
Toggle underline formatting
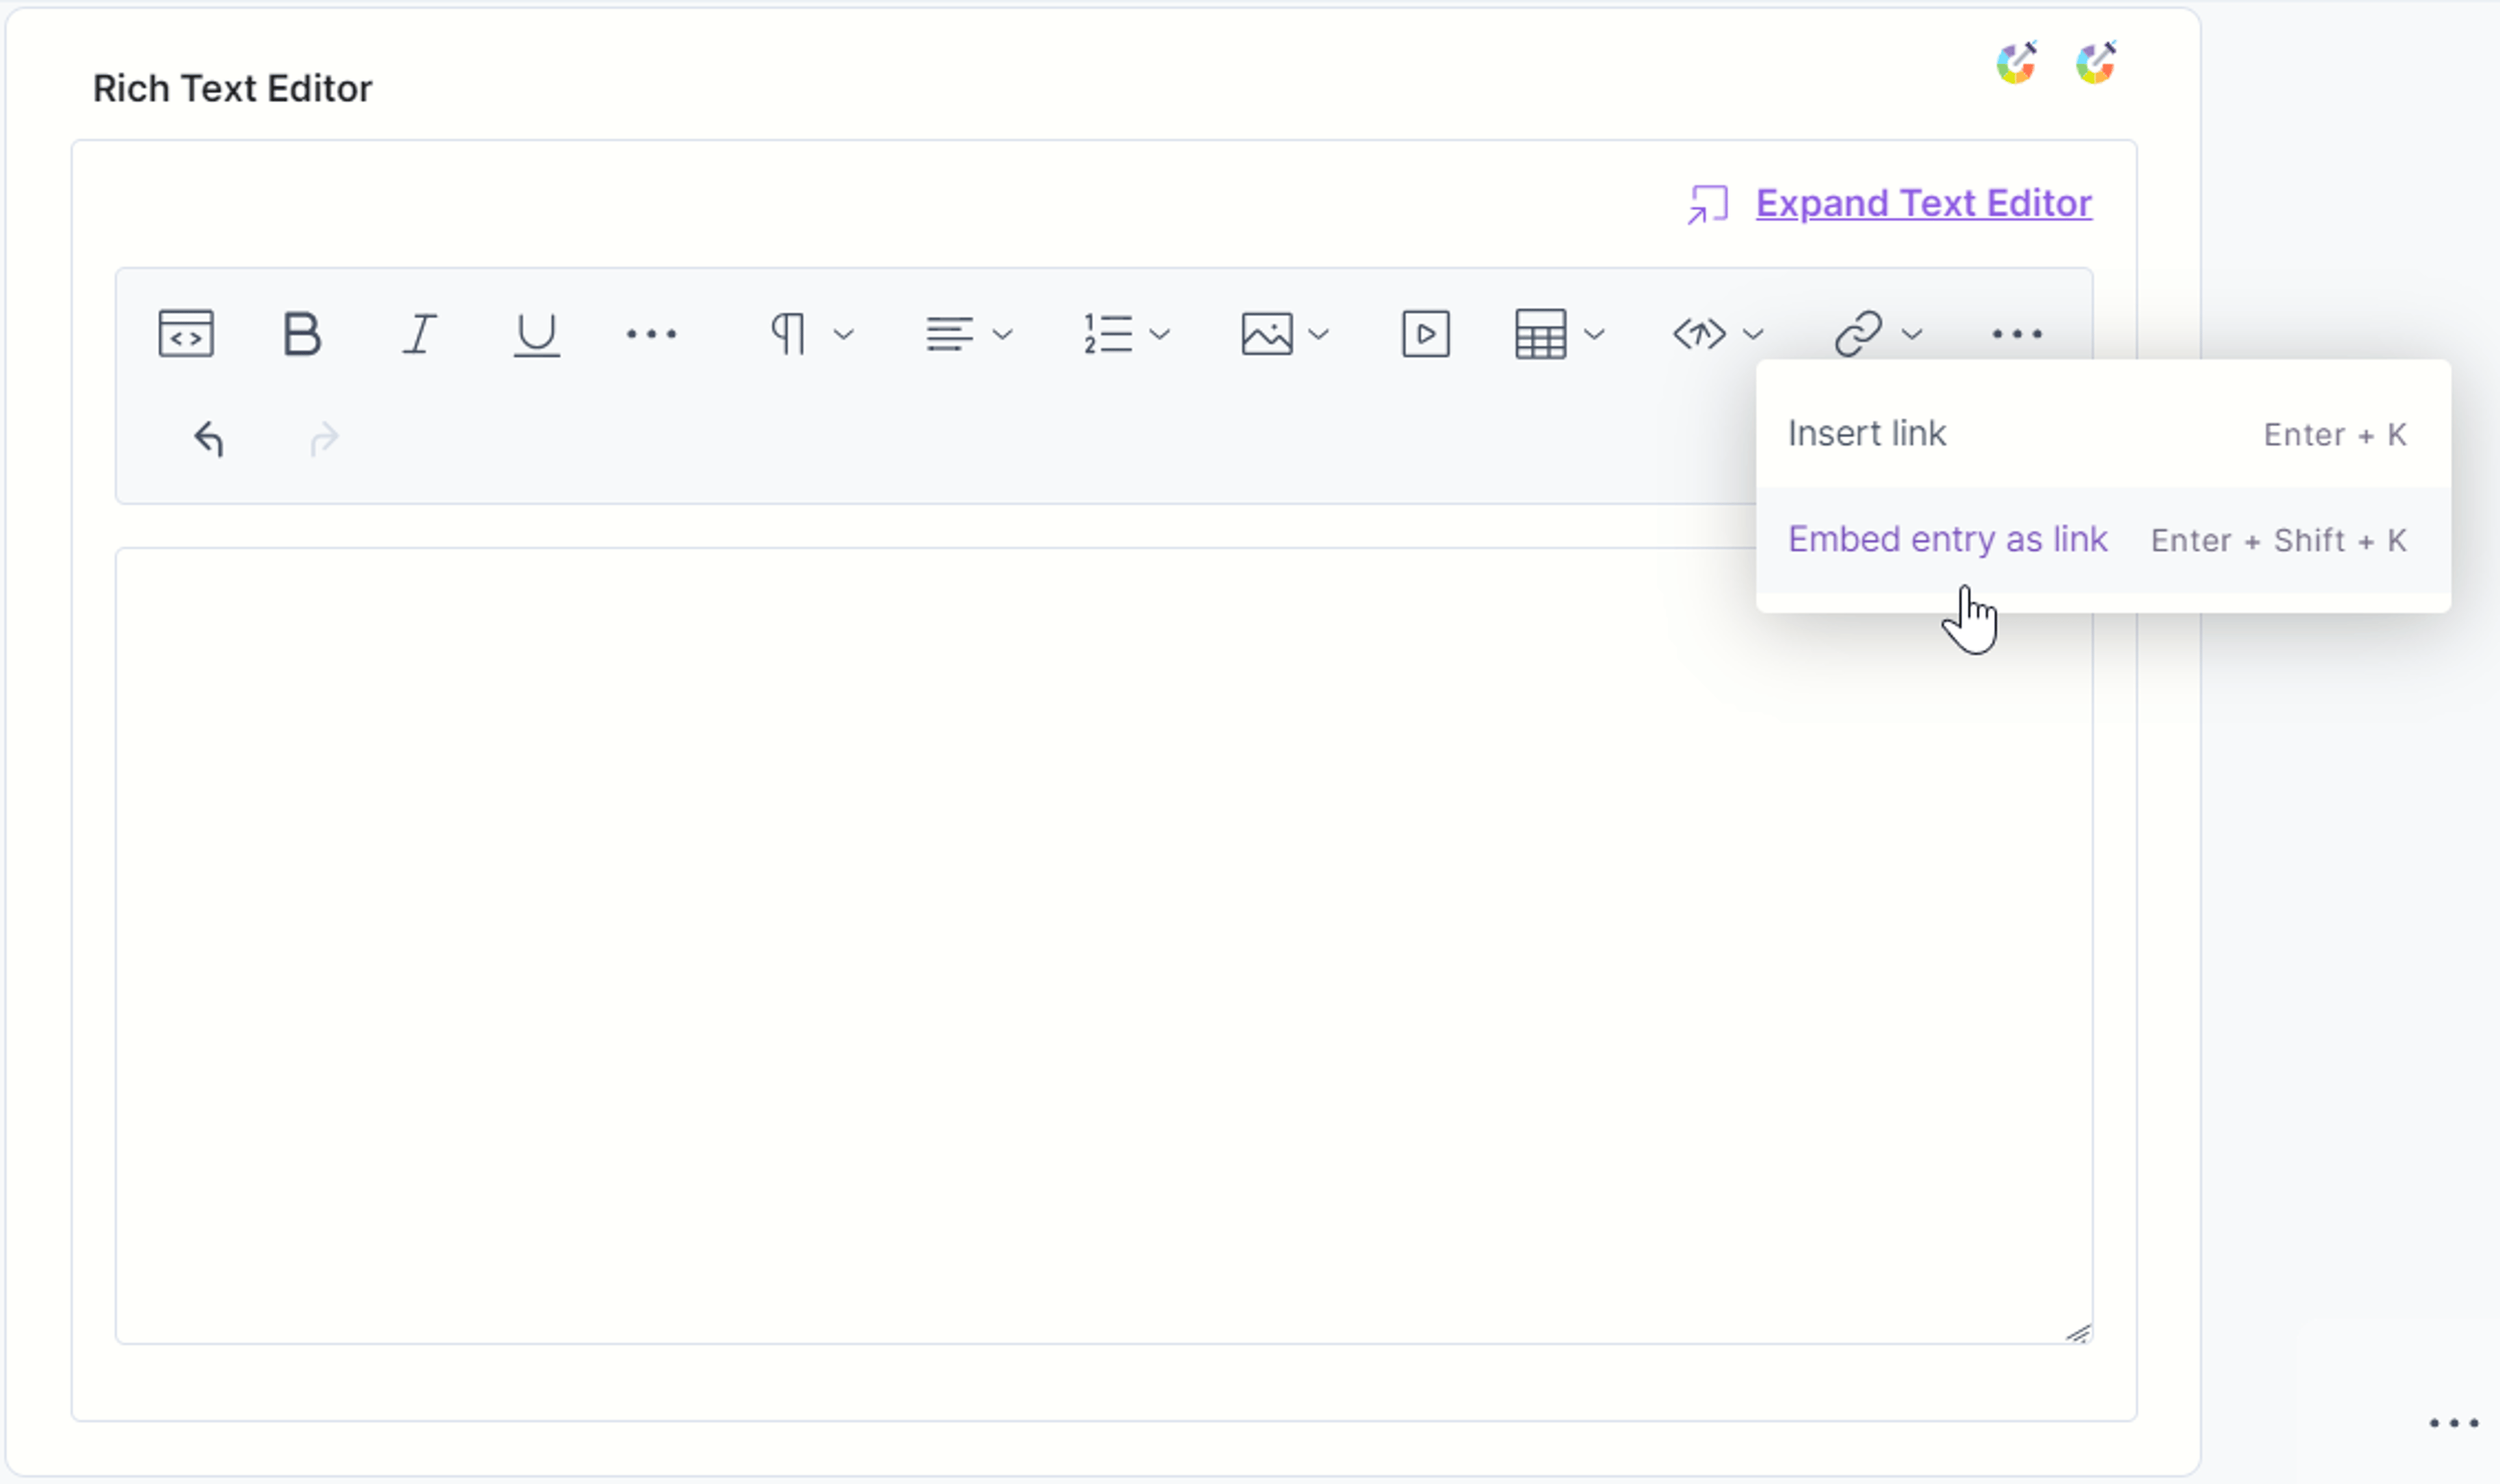[537, 334]
